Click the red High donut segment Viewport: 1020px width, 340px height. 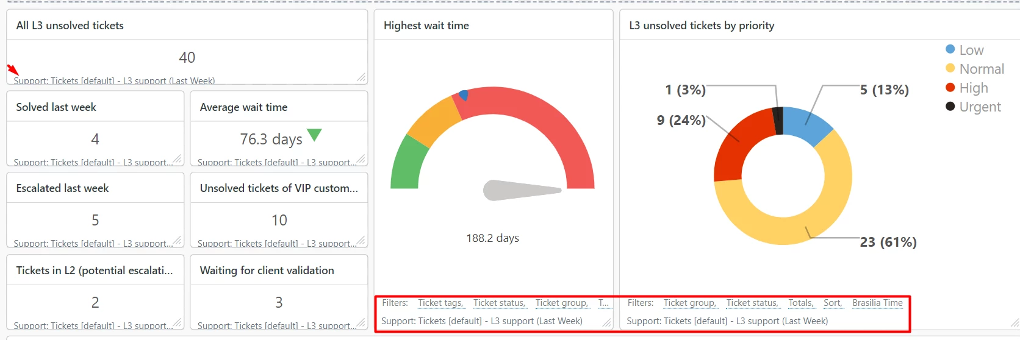tap(737, 146)
